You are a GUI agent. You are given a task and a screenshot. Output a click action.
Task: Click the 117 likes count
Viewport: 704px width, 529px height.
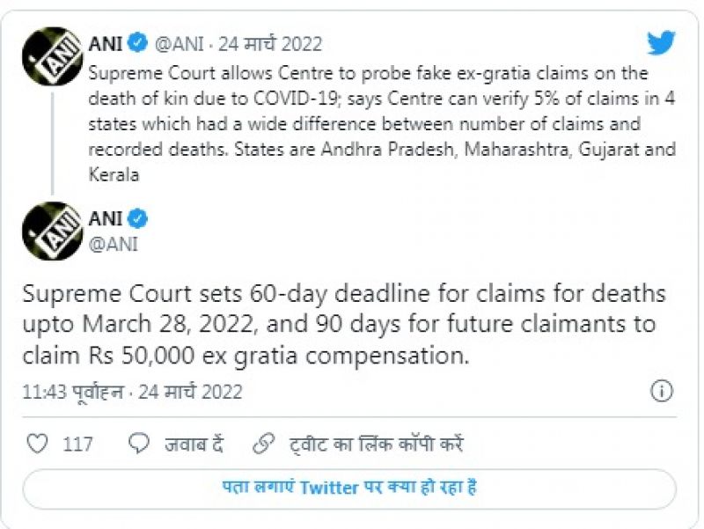[x=77, y=445]
